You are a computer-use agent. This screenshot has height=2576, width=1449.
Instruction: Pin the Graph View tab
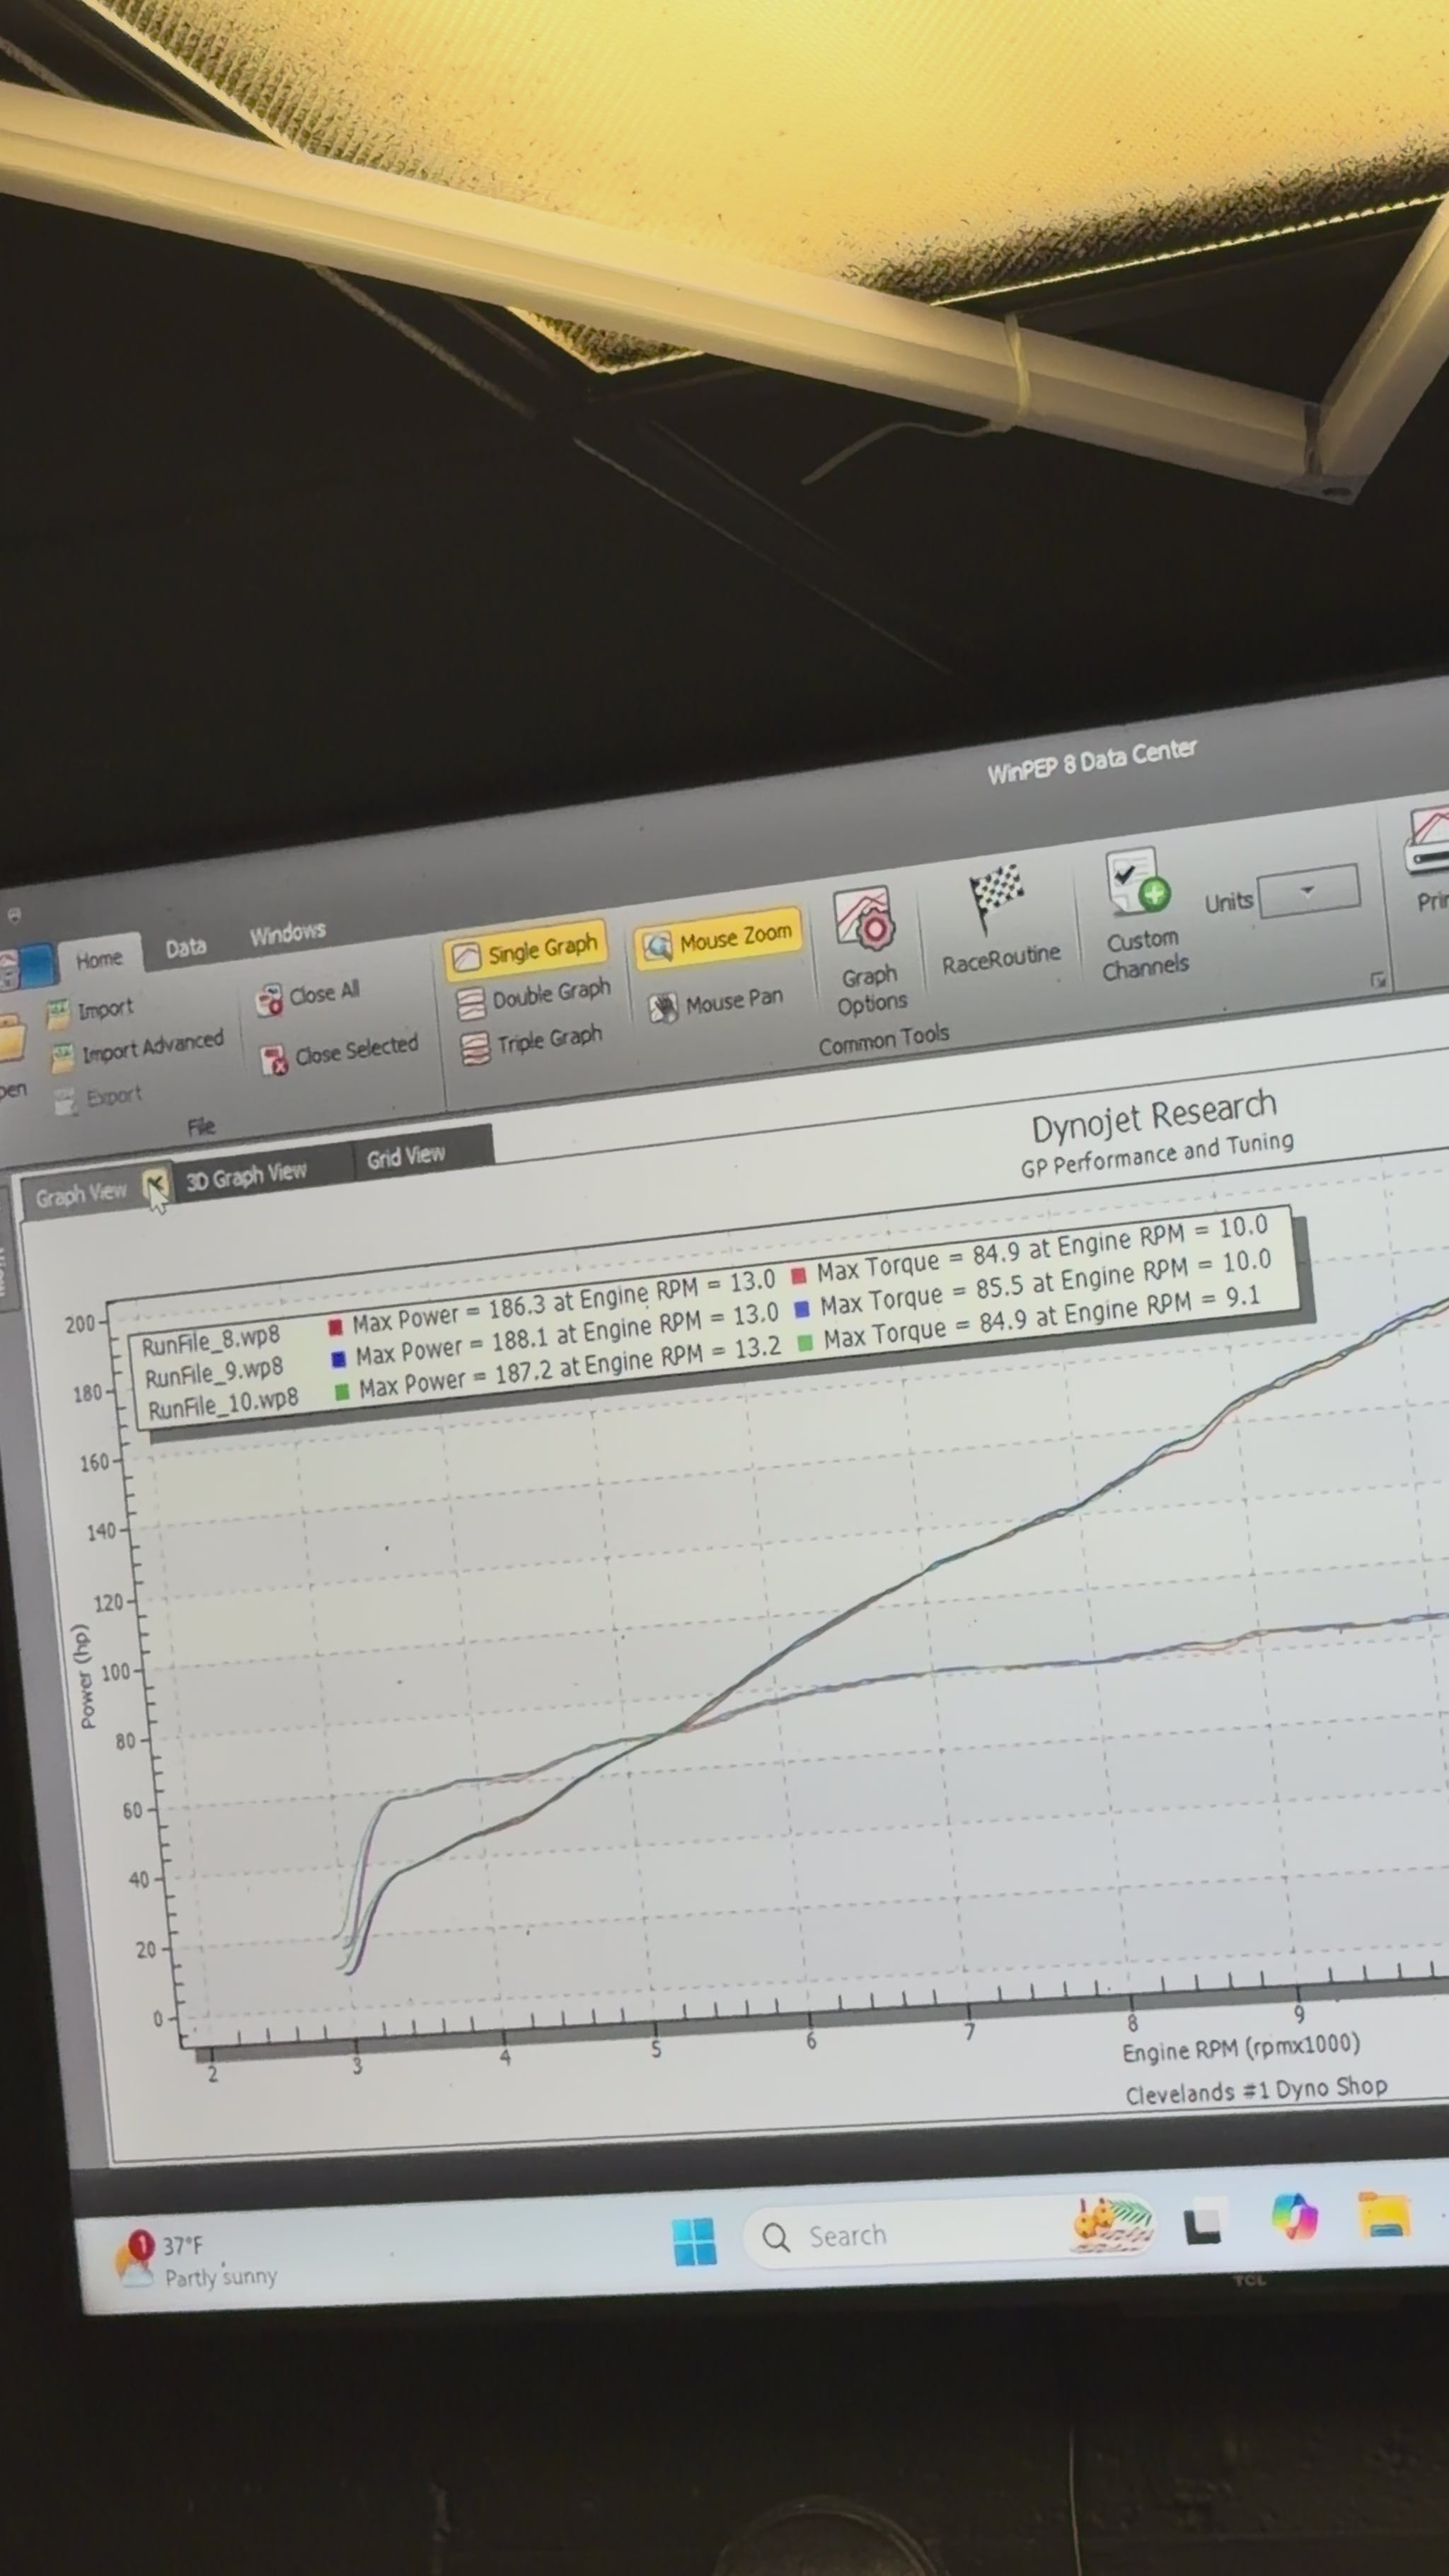click(x=154, y=1185)
